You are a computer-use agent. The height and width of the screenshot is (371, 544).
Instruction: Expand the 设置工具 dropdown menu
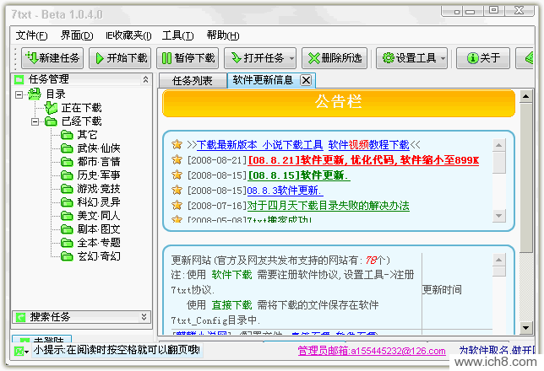443,58
